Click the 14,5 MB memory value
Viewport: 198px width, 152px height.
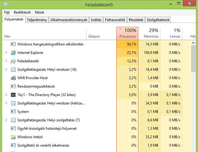[152, 44]
